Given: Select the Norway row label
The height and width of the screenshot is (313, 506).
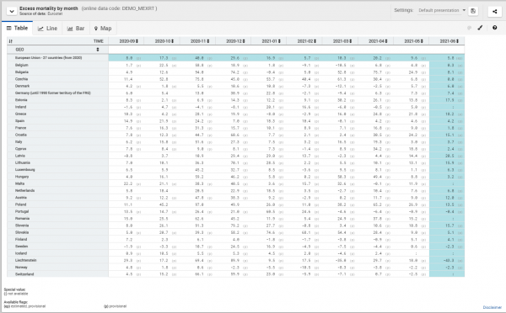Looking at the screenshot, I should pyautogui.click(x=21, y=268).
